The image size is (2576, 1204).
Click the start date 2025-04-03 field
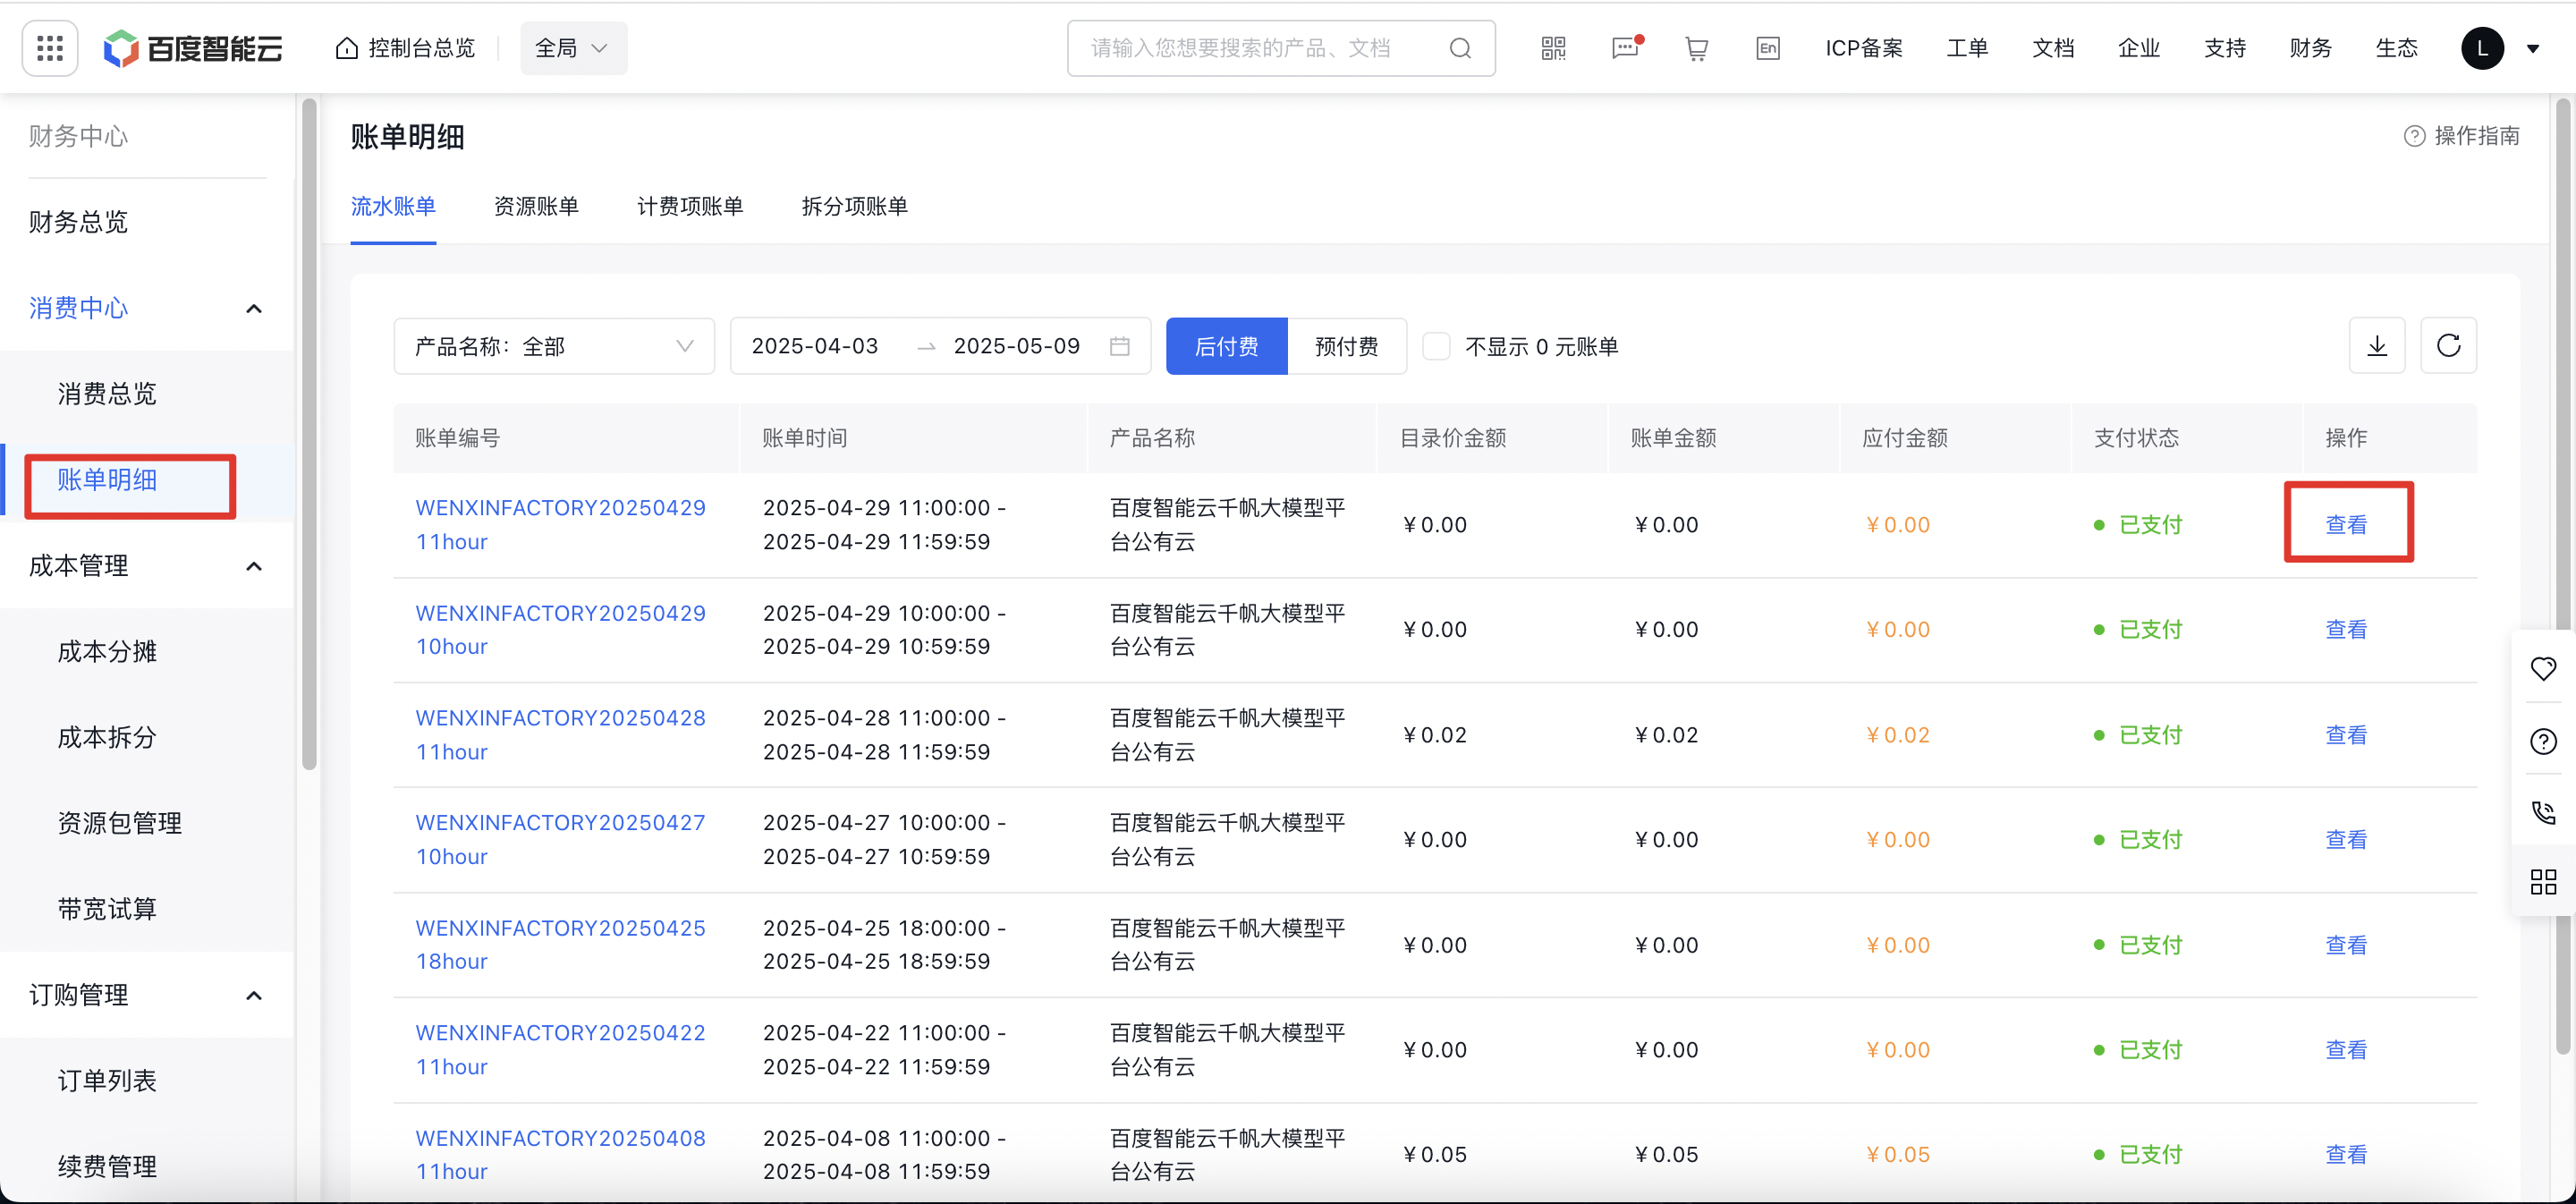(815, 346)
